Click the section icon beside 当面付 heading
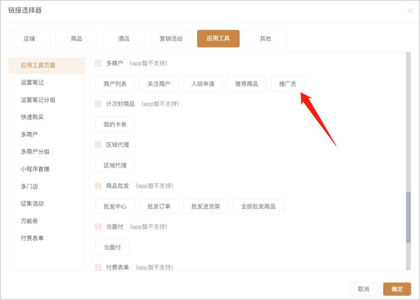 coord(98,227)
